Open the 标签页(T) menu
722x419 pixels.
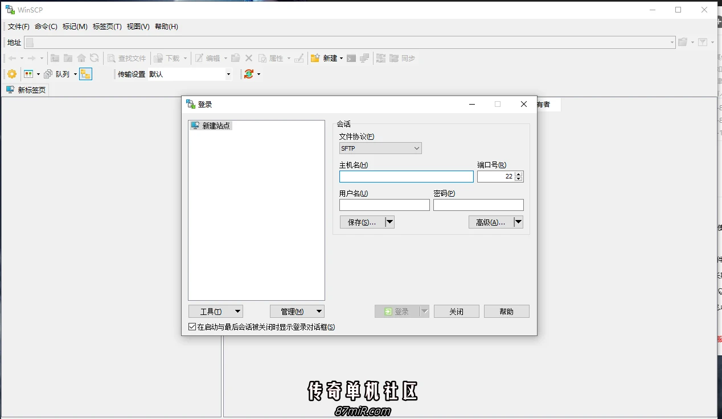107,27
